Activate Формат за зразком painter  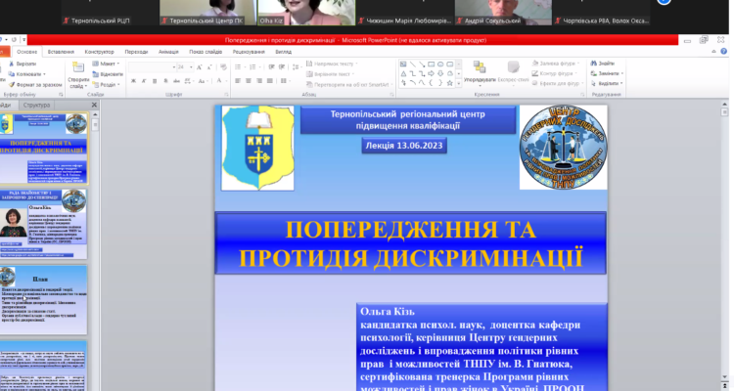[35, 85]
